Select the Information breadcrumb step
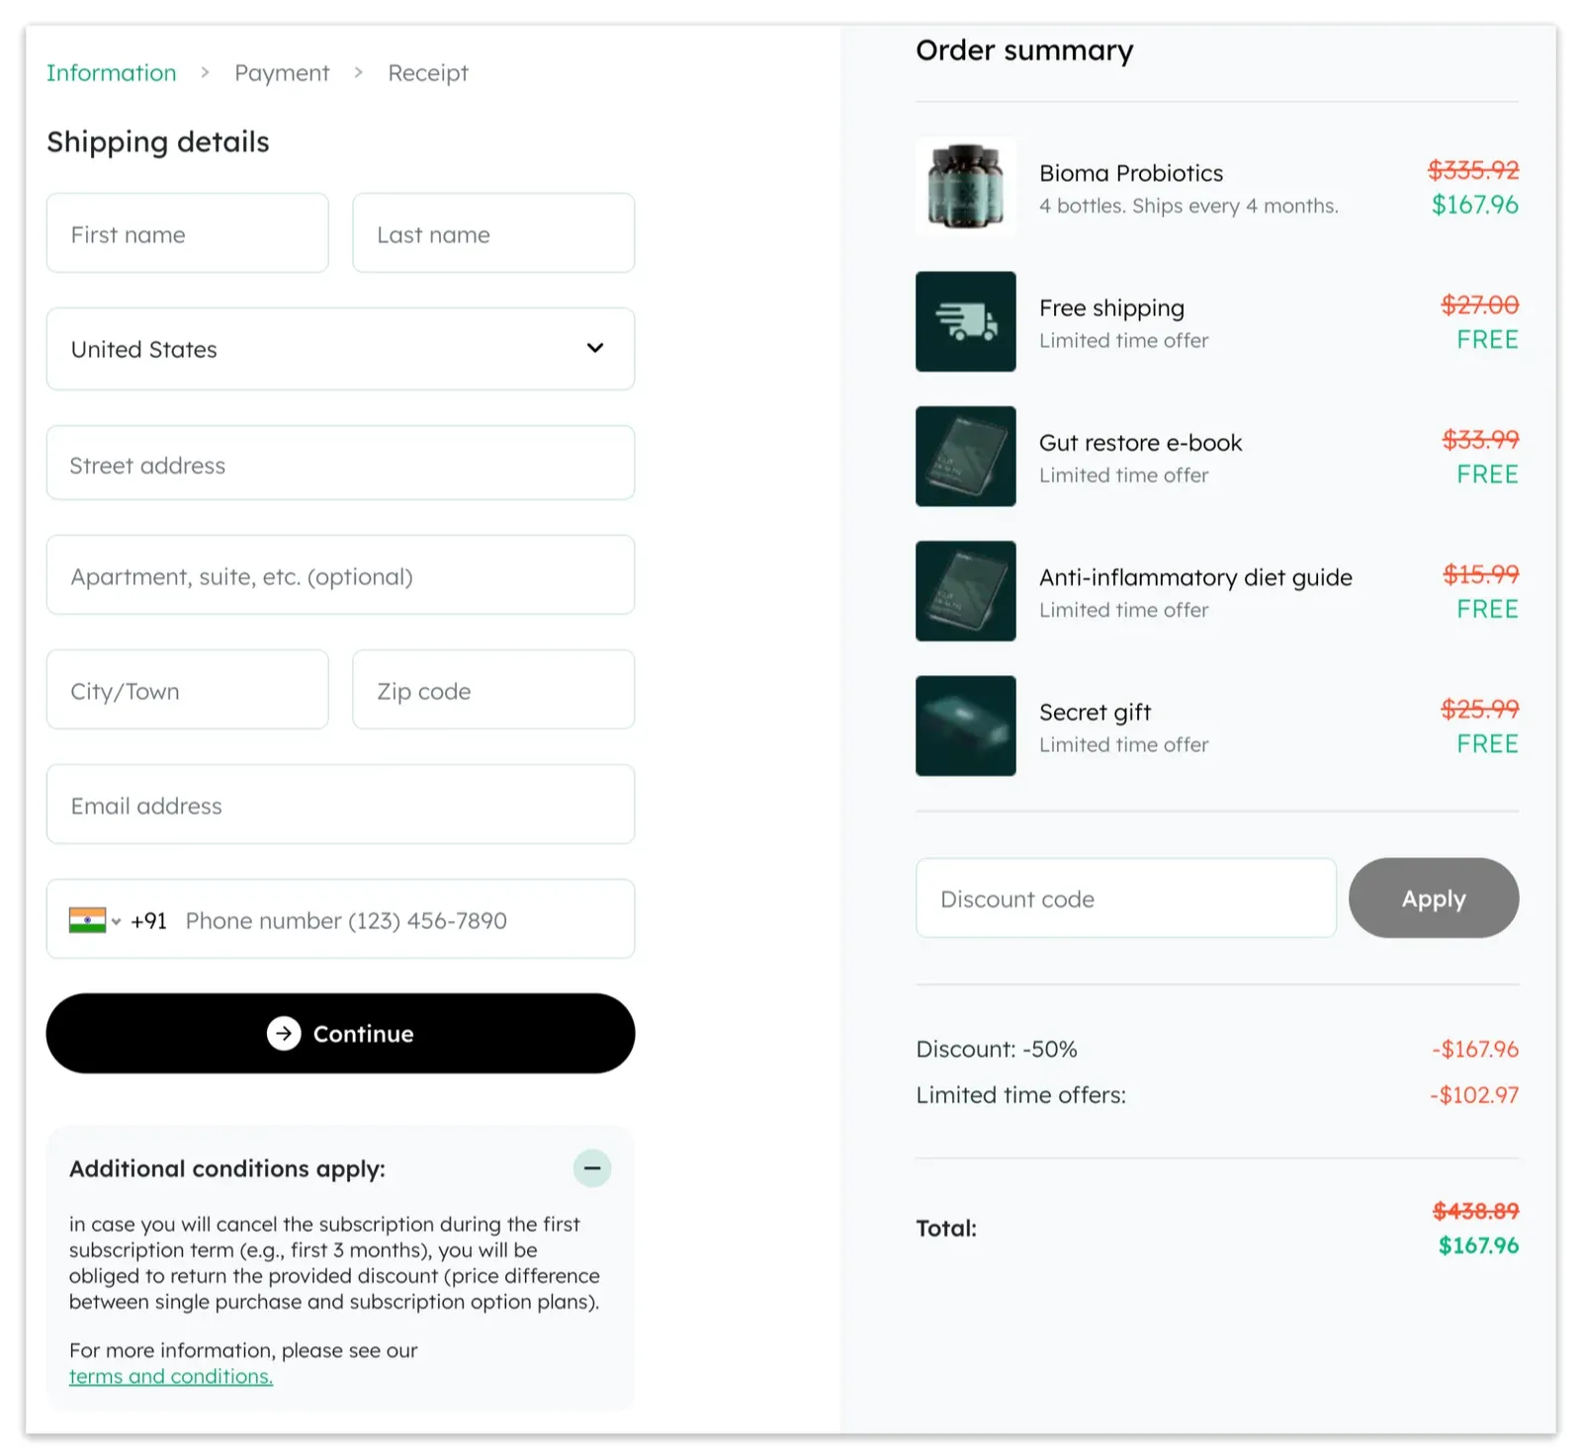1582x1454 pixels. click(x=111, y=72)
